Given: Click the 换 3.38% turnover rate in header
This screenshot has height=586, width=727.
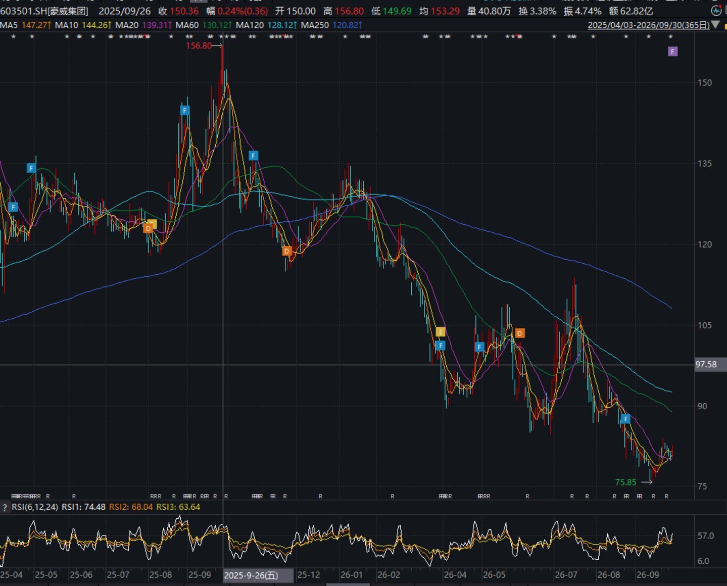Looking at the screenshot, I should pyautogui.click(x=538, y=11).
